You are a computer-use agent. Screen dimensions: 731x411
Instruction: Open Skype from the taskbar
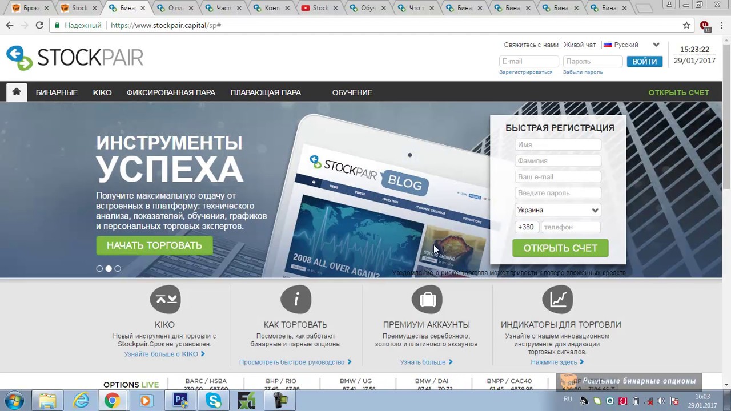(214, 401)
